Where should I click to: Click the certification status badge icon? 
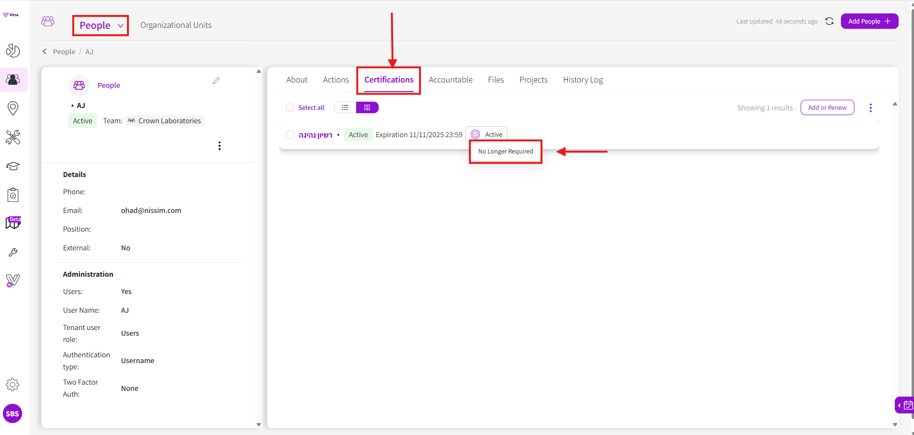coord(475,134)
